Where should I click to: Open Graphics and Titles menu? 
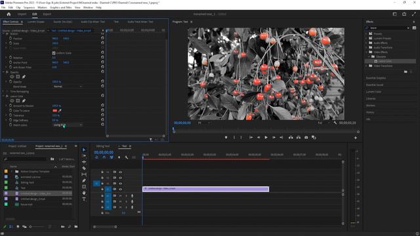(x=61, y=7)
